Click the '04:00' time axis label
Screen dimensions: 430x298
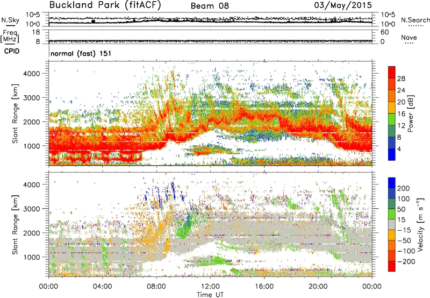coord(103,287)
